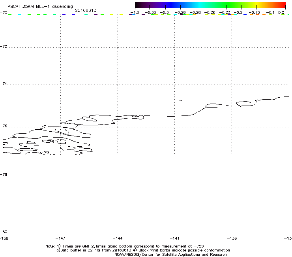Image resolution: width=292 pixels, height=257 pixels.
Task: Click the date label 20160613
Action: click(86, 10)
